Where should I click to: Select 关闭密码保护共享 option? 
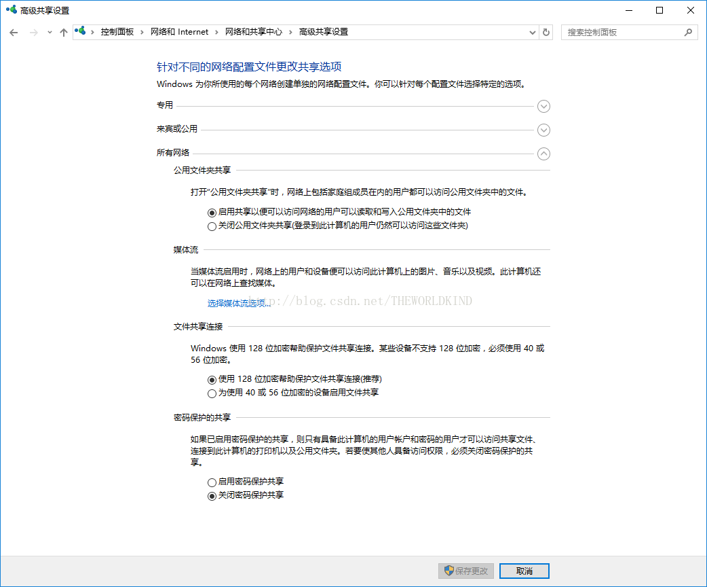click(212, 496)
